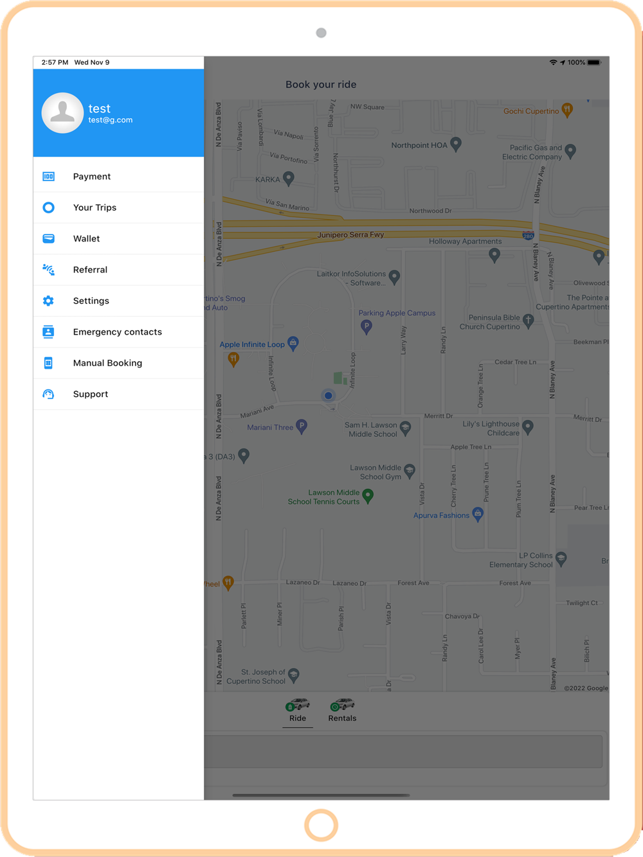Tap the Manual Booking icon
Screen dimensions: 643x857
point(48,363)
